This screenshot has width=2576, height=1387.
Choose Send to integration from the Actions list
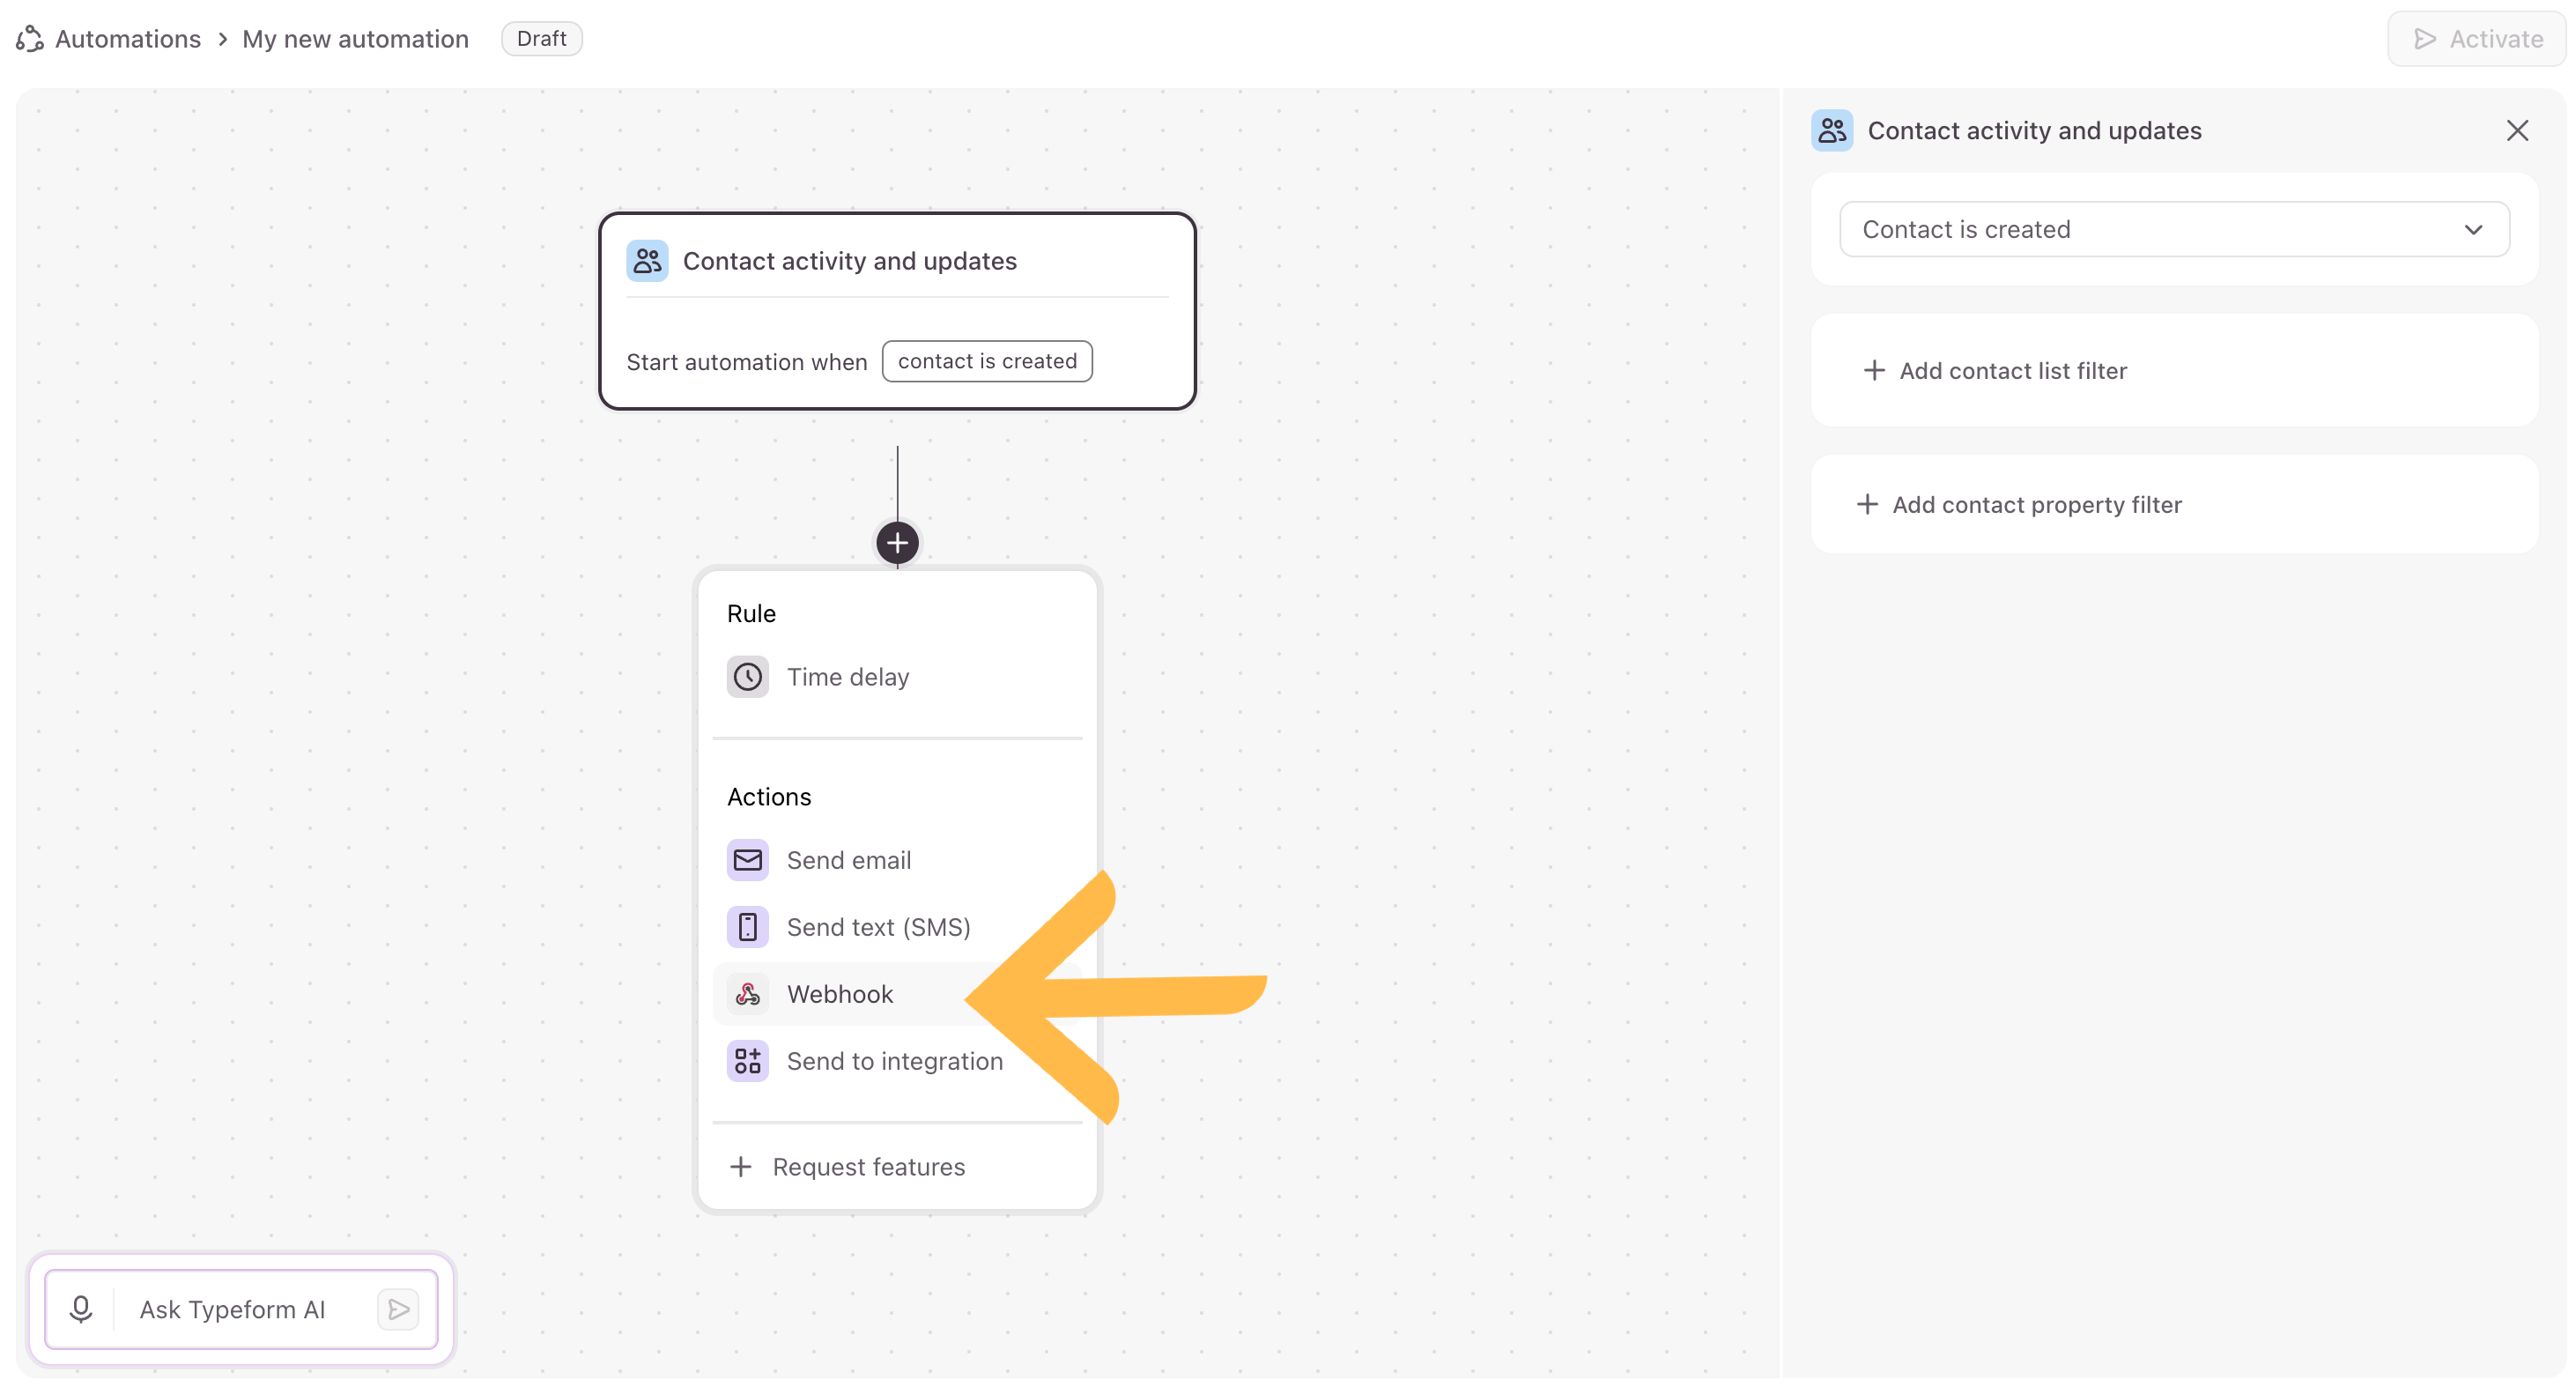click(897, 1061)
